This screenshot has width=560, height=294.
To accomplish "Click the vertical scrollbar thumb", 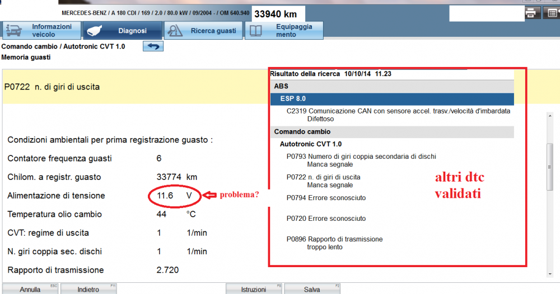I will [x=550, y=167].
